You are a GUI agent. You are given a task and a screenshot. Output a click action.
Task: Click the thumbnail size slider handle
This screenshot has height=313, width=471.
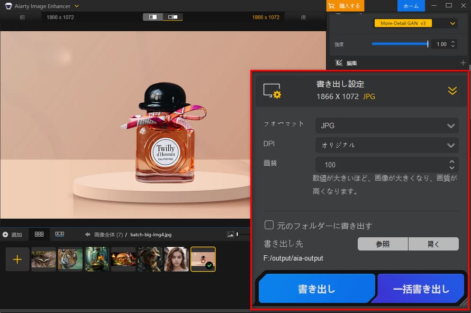(237, 234)
